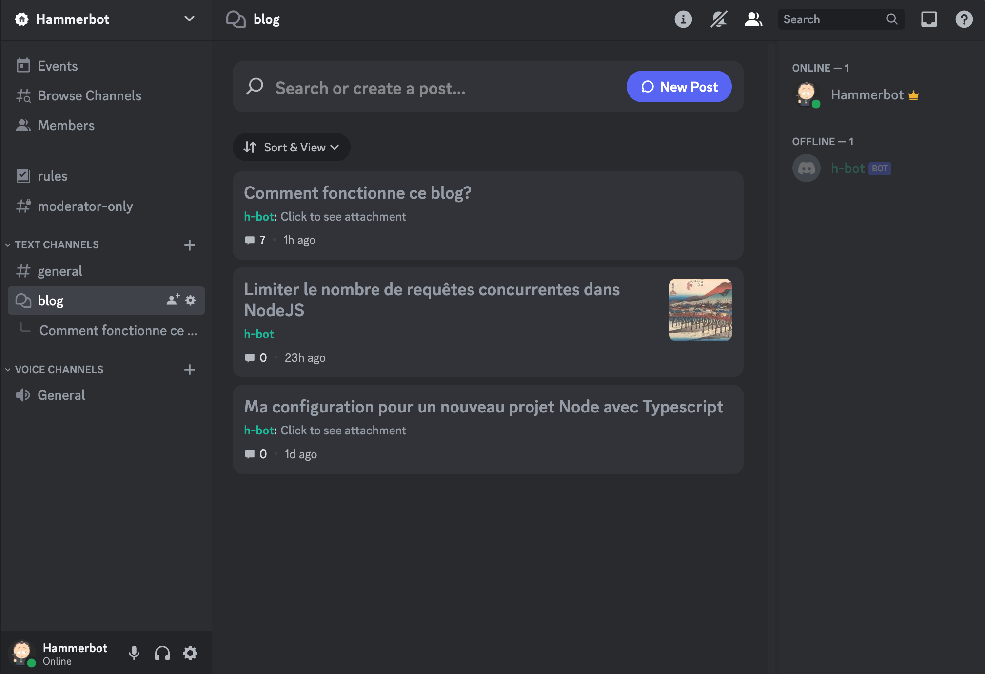This screenshot has height=674, width=985.
Task: Click the '1d ago' timestamp
Action: [x=301, y=454]
